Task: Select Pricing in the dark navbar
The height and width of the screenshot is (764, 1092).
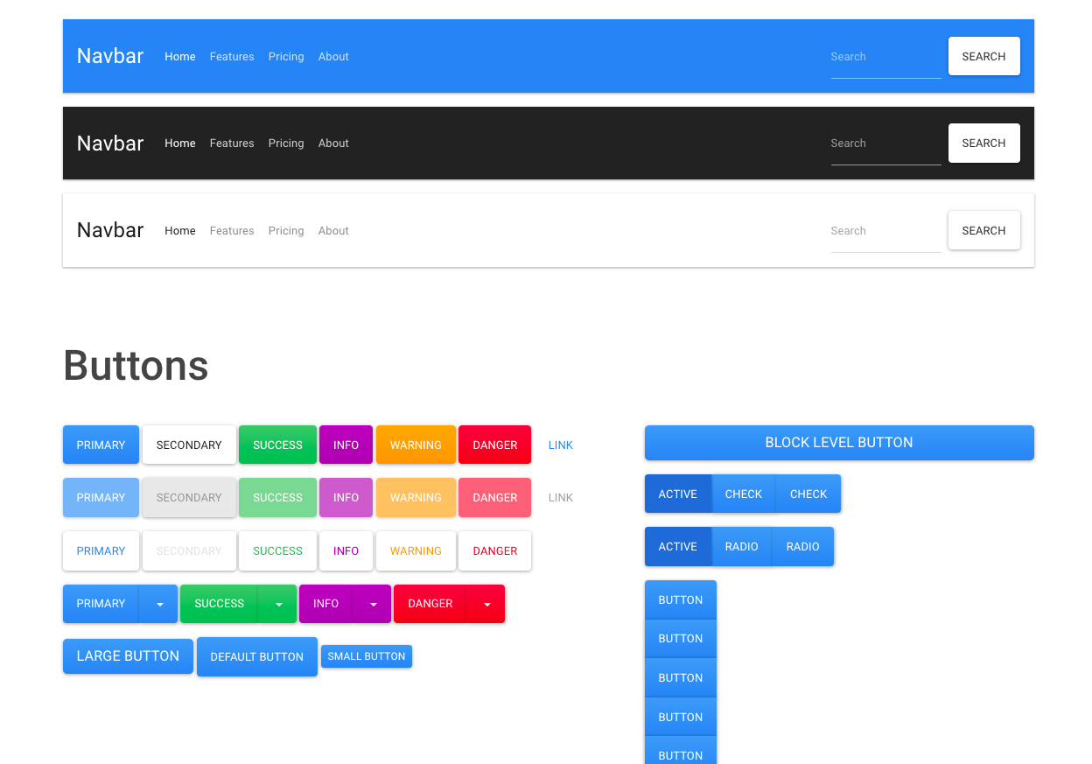Action: click(286, 143)
